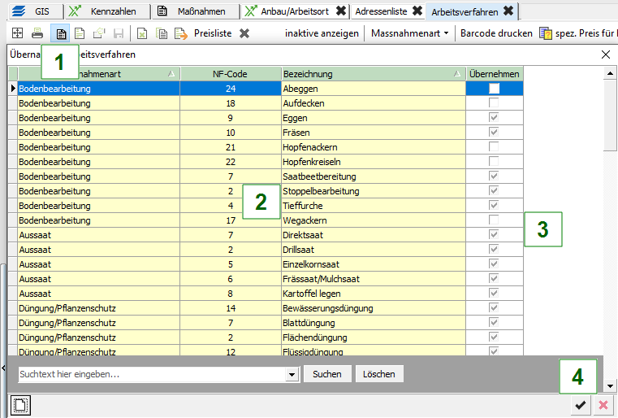This screenshot has height=418, width=618.
Task: Click the print icon in the toolbar
Action: pyautogui.click(x=37, y=33)
